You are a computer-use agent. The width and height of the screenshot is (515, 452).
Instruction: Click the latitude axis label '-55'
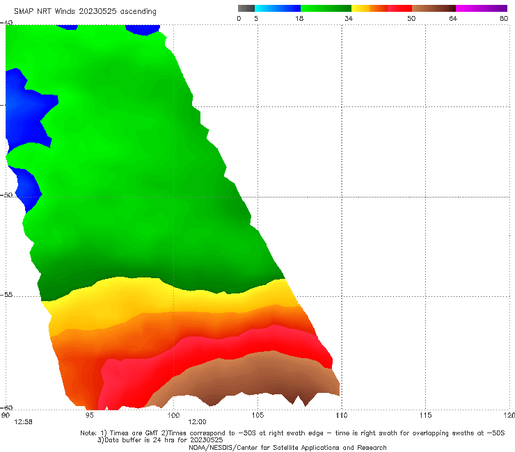click(7, 295)
